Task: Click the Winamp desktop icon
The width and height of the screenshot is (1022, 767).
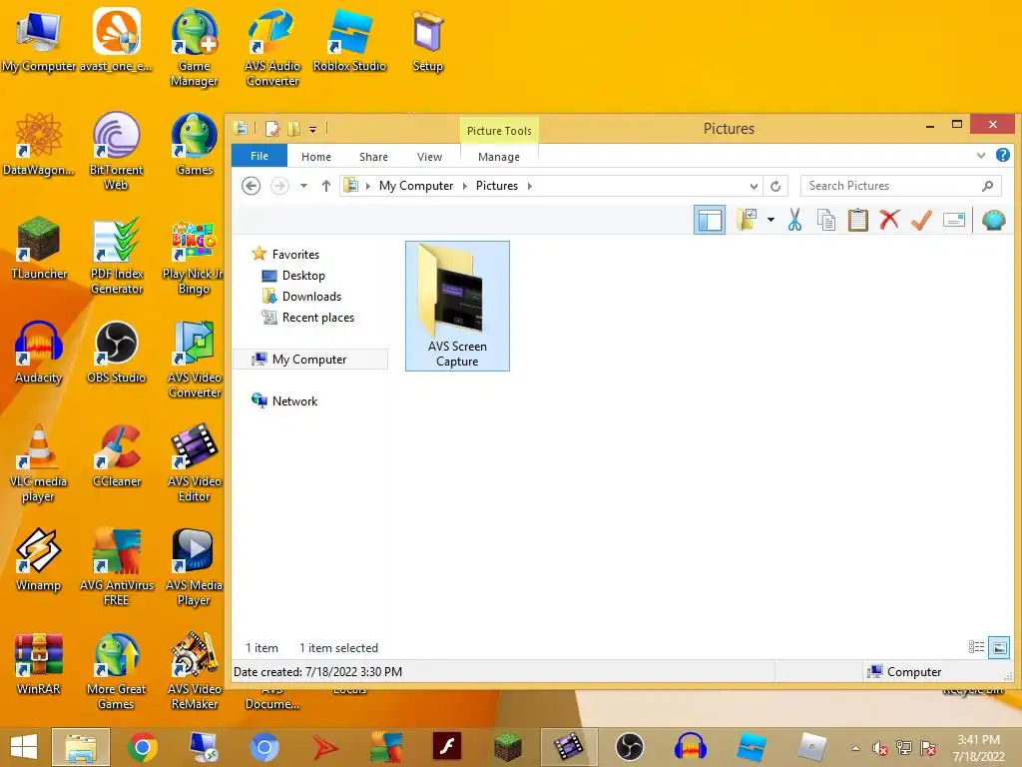Action: tap(39, 560)
